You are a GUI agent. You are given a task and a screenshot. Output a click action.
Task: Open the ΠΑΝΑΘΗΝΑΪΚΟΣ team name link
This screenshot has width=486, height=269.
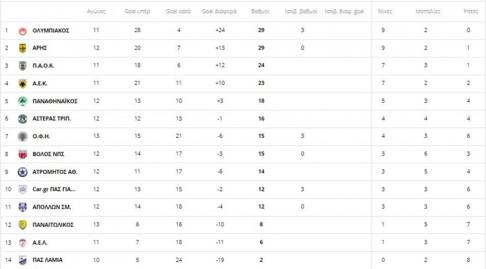[55, 101]
